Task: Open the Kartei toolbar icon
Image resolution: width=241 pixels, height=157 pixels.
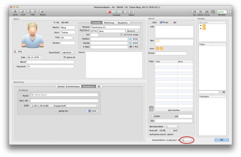Action: point(15,12)
